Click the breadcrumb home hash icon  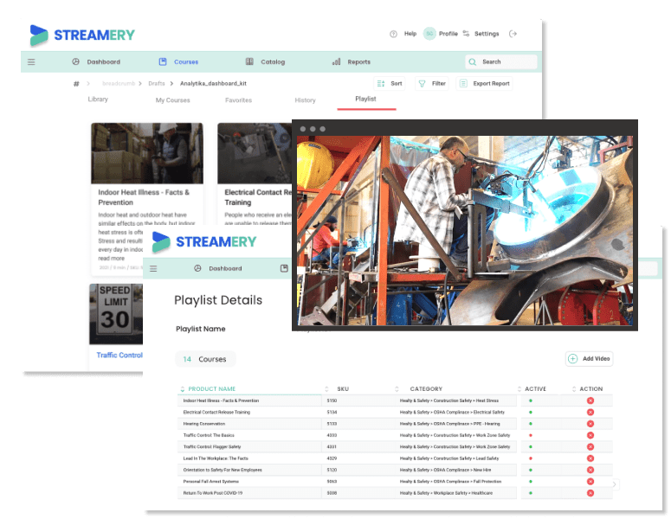click(76, 84)
